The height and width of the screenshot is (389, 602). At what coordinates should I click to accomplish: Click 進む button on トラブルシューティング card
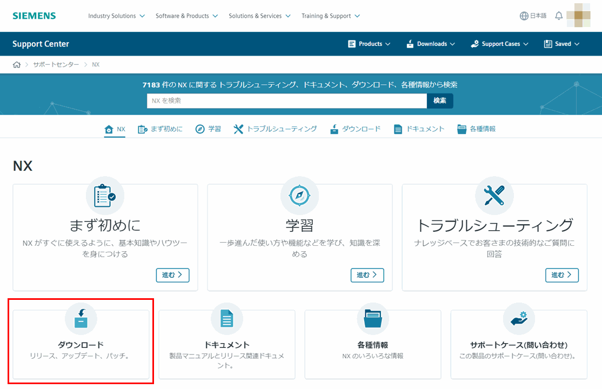coord(561,275)
